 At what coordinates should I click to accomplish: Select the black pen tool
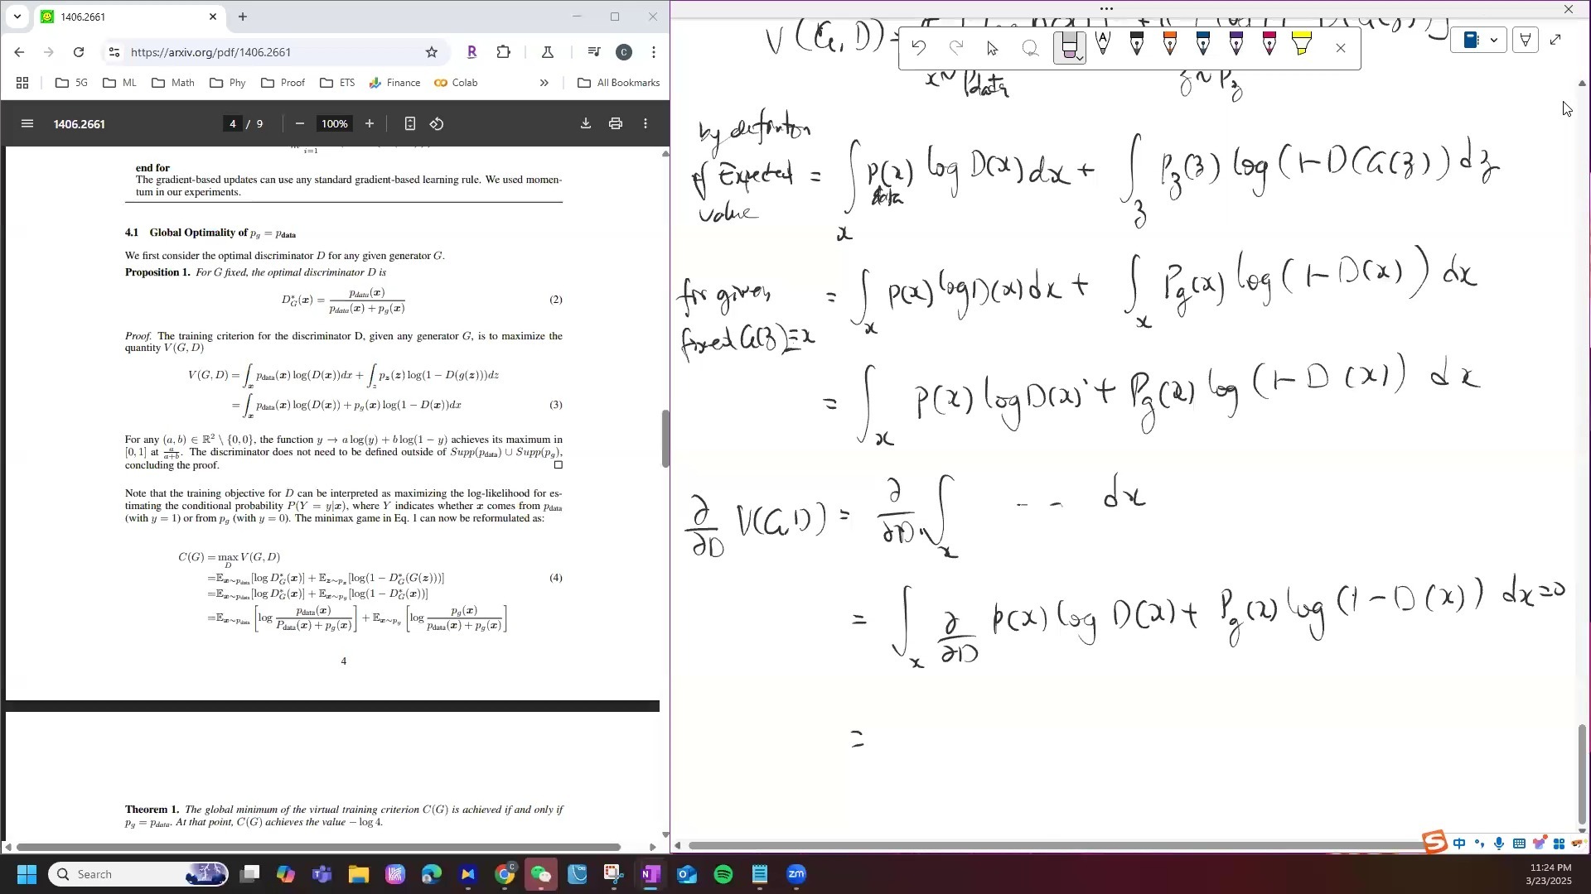(x=1136, y=45)
